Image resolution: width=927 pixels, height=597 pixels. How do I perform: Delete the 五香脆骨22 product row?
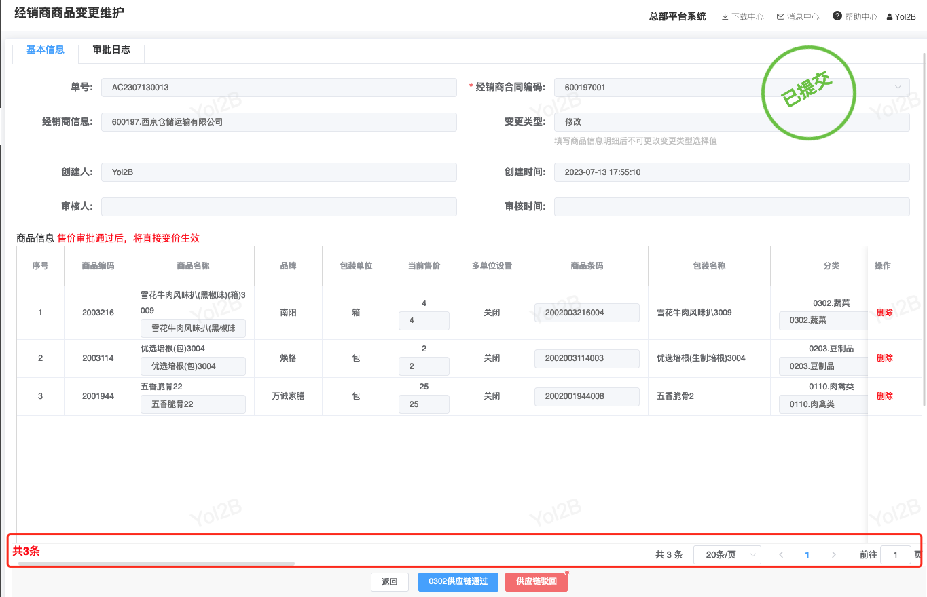(x=884, y=396)
